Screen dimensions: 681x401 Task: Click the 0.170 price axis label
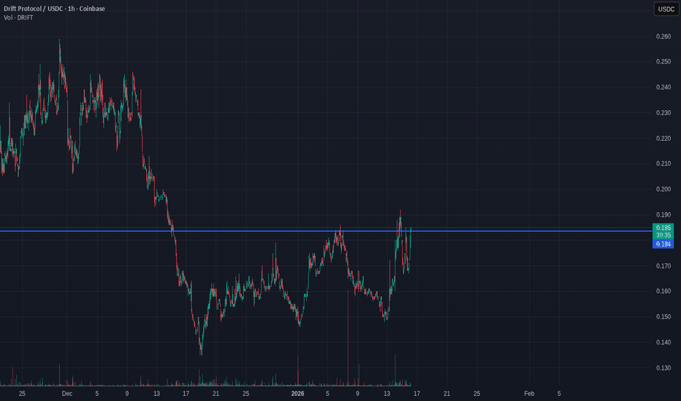point(663,266)
